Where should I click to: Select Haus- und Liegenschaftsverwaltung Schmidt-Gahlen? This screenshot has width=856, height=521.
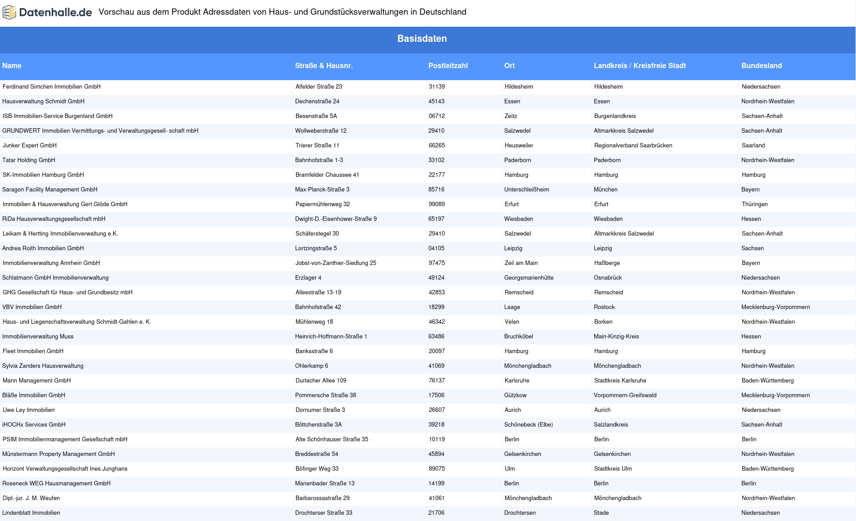pyautogui.click(x=77, y=322)
